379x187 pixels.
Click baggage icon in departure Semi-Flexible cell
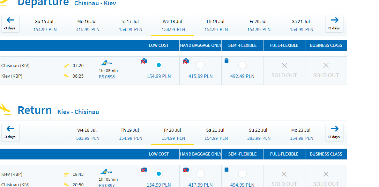point(226,61)
